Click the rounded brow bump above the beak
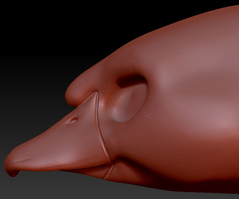 82,89
